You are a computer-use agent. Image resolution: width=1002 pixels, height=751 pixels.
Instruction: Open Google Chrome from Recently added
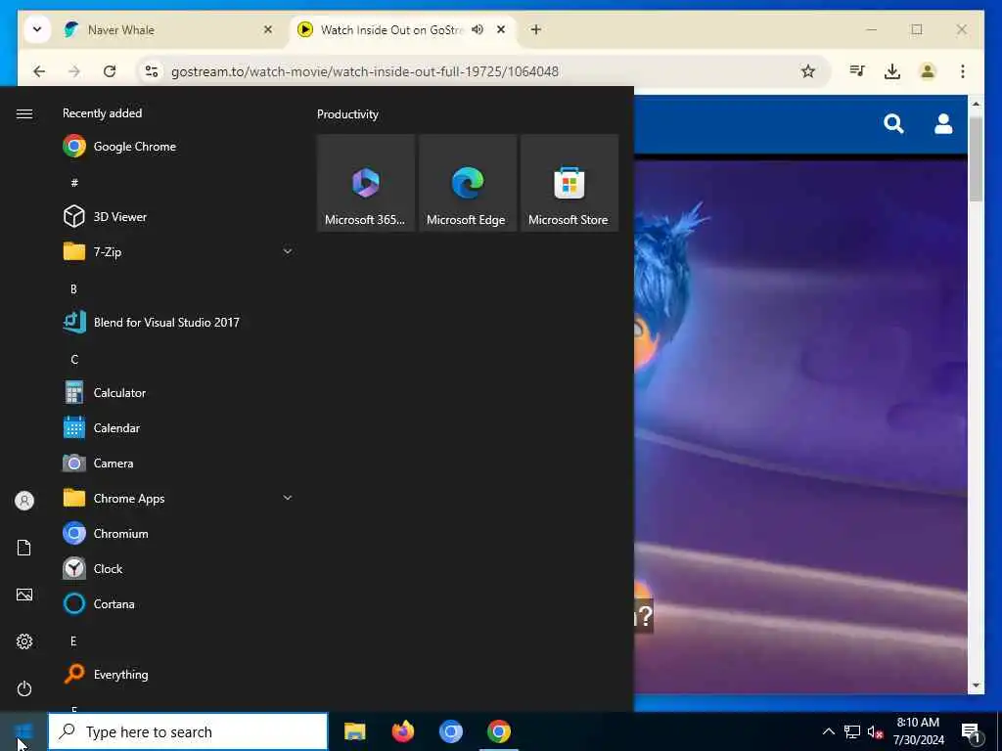178,147
